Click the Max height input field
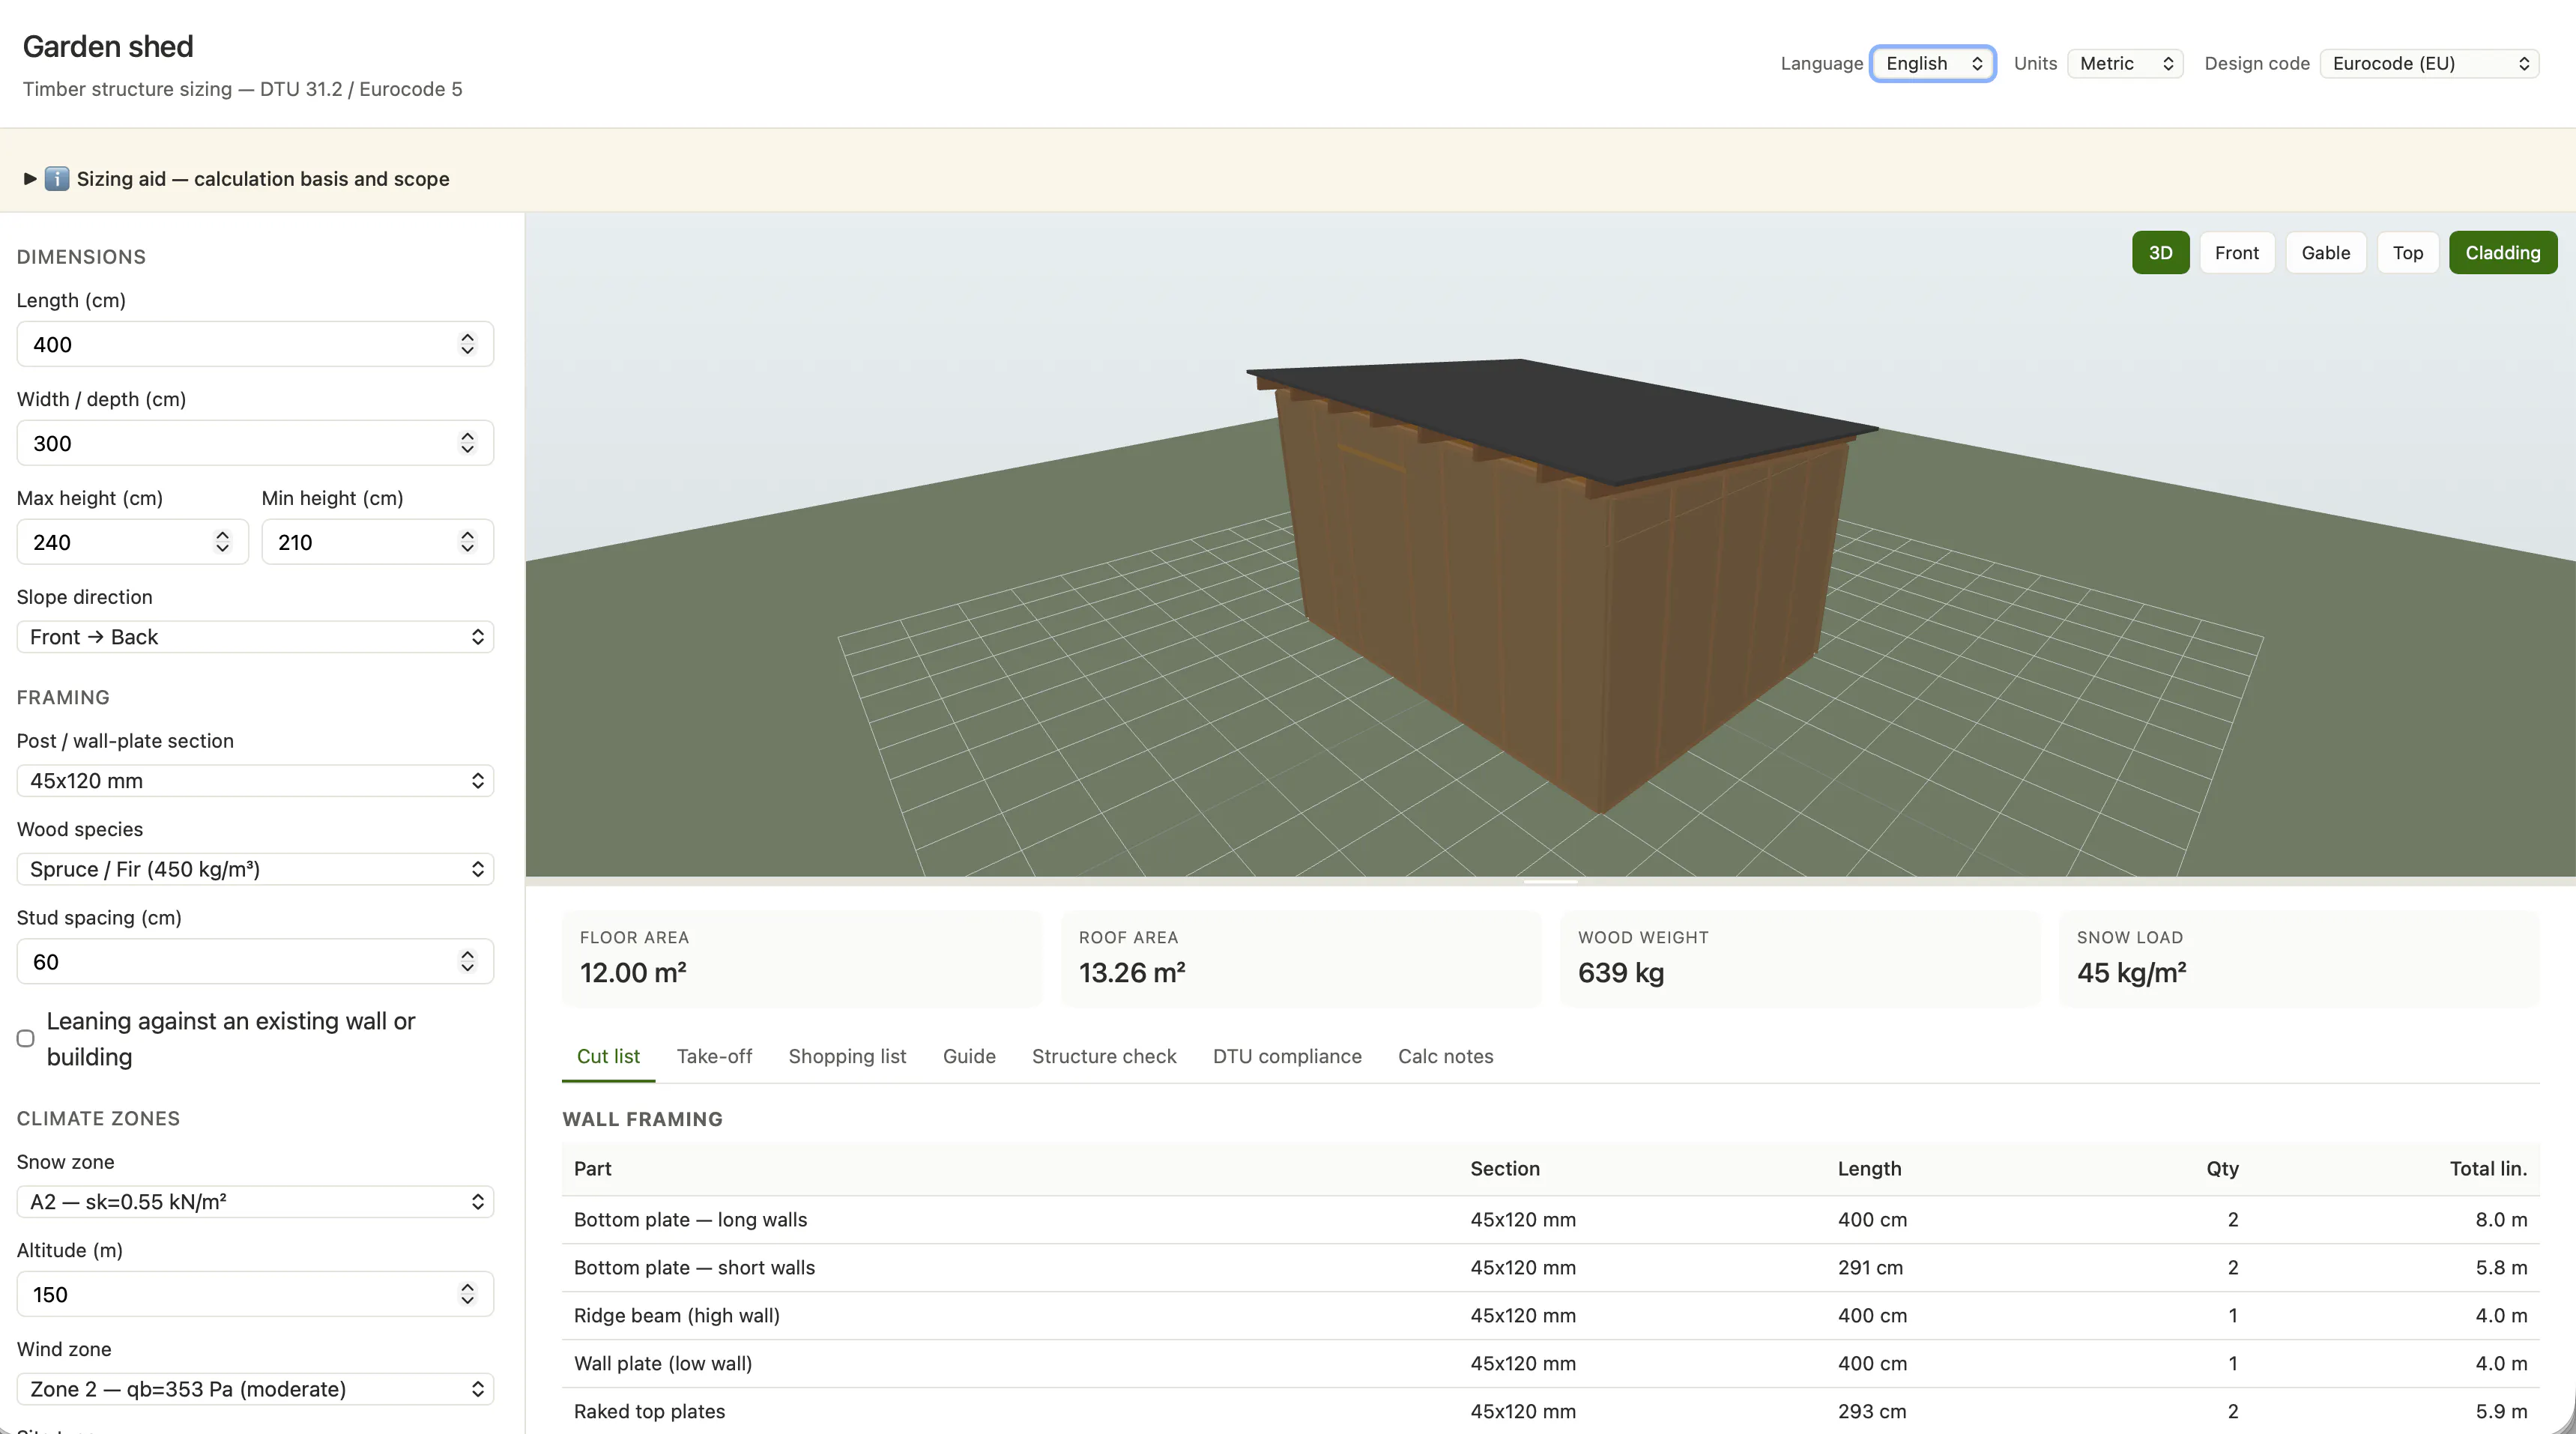Viewport: 2576px width, 1434px height. click(x=132, y=542)
